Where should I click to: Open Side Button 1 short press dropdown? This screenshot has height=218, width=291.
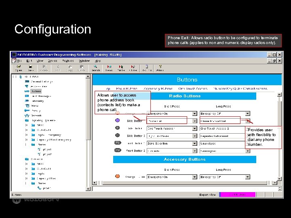point(194,121)
